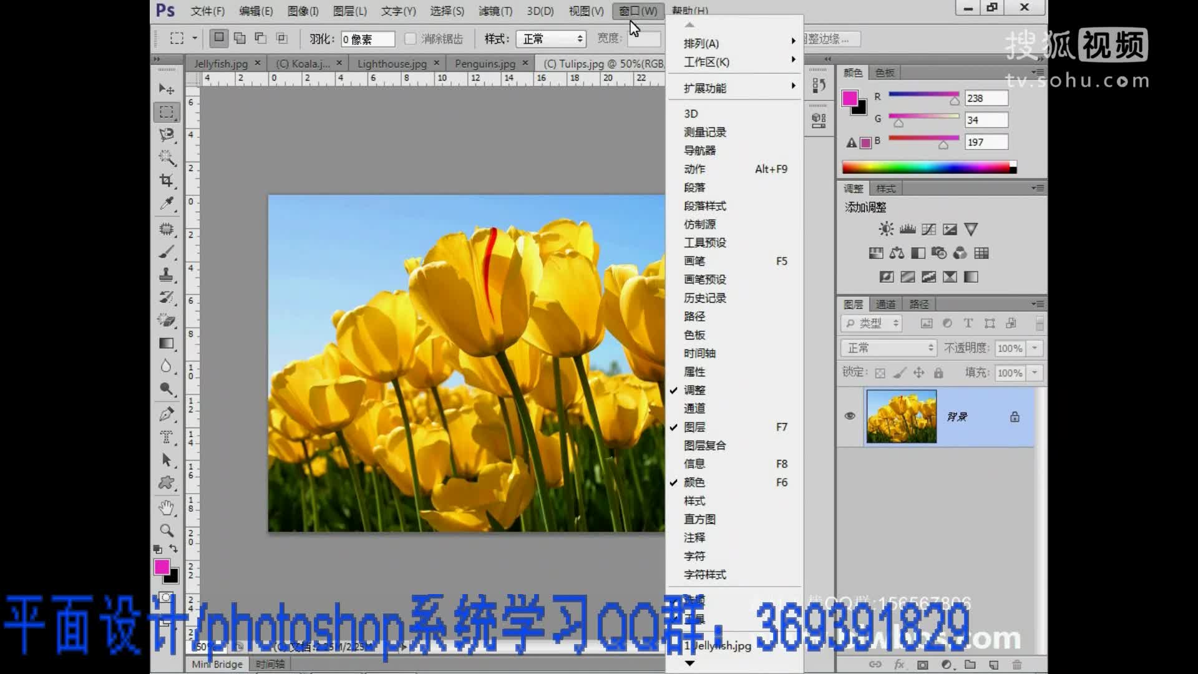Select the Move tool
This screenshot has width=1198, height=674.
click(166, 89)
